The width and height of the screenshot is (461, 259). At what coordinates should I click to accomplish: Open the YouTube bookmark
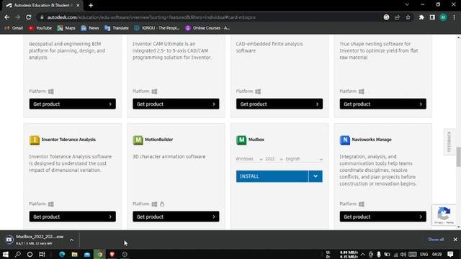click(40, 28)
